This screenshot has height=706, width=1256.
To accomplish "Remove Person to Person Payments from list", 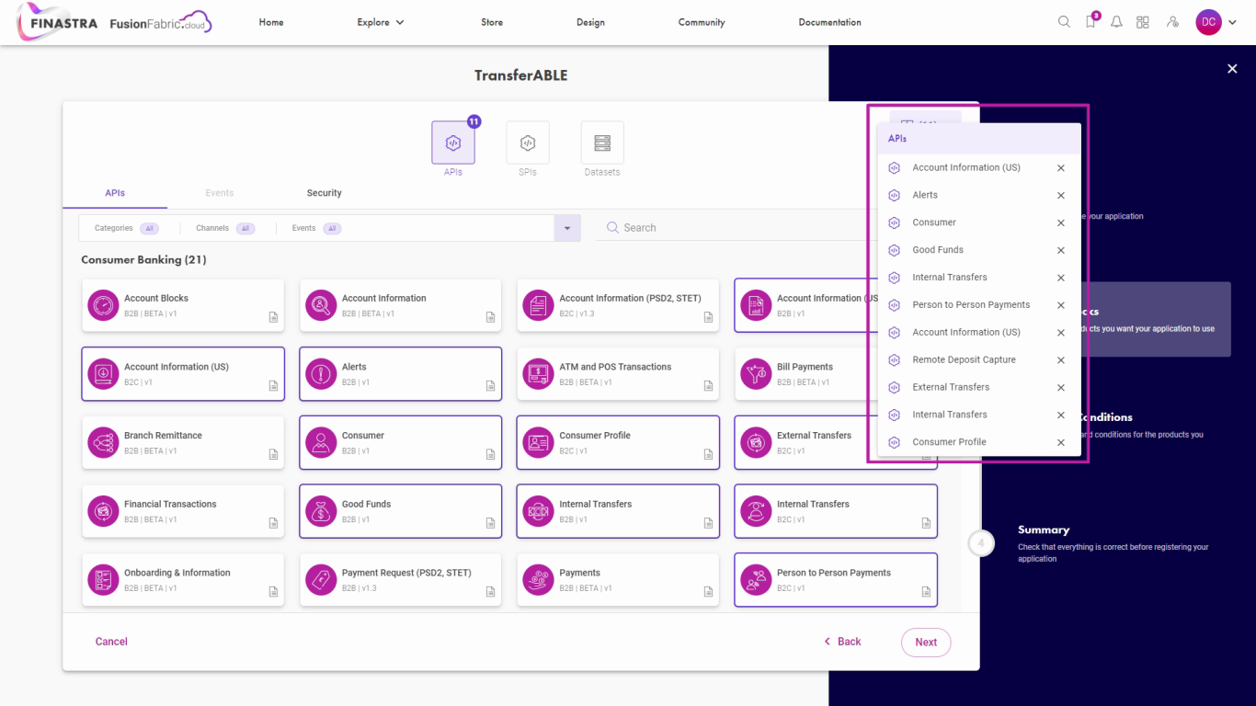I will (1061, 305).
